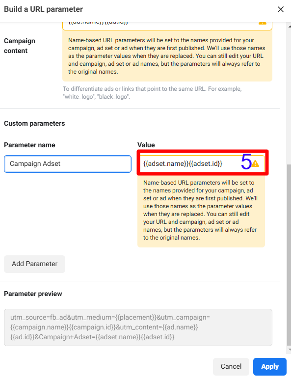
Task: Click the Parameter preview heading
Action: (33, 294)
